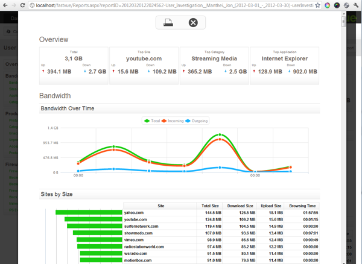Bookmark page with star icon
This screenshot has height=264, width=362.
pyautogui.click(x=318, y=5)
